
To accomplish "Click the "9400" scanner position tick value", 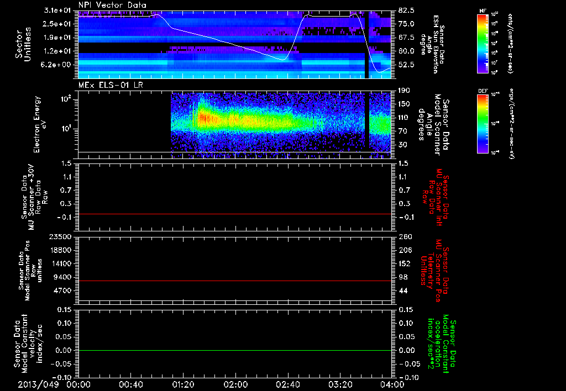I will tap(62, 277).
